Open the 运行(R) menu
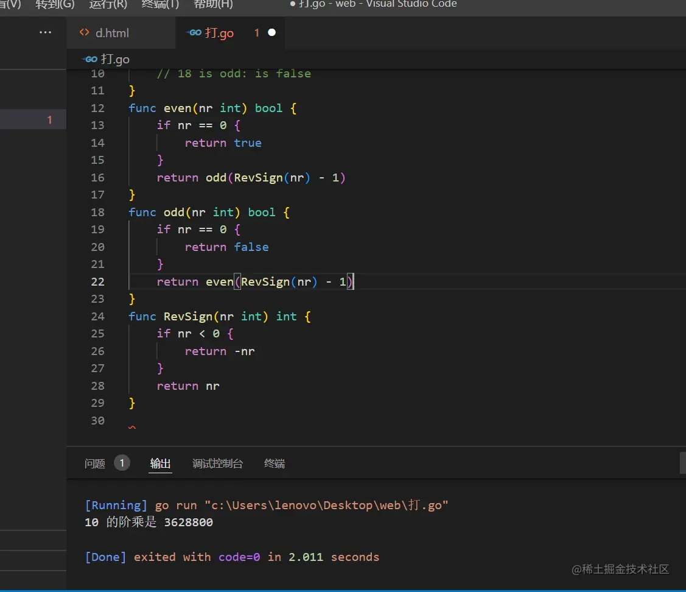Screen dimensions: 686x592 coord(108,4)
